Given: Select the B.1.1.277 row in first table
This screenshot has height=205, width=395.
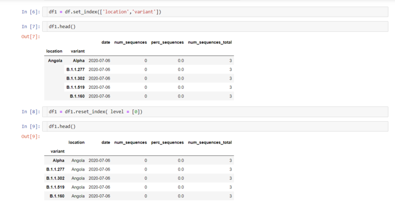Looking at the screenshot, I should 139,69.
